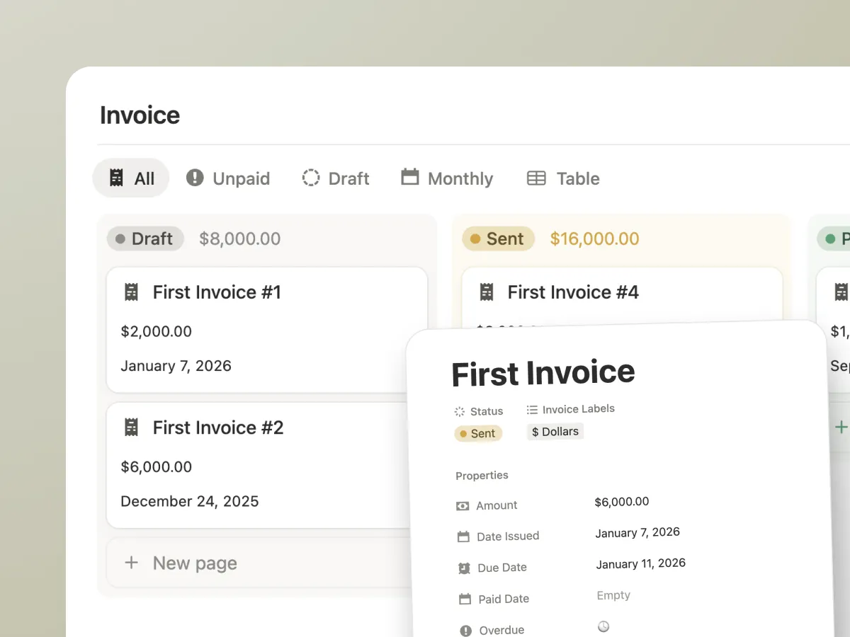This screenshot has width=850, height=637.
Task: Click the Due Date icon
Action: [x=464, y=568]
